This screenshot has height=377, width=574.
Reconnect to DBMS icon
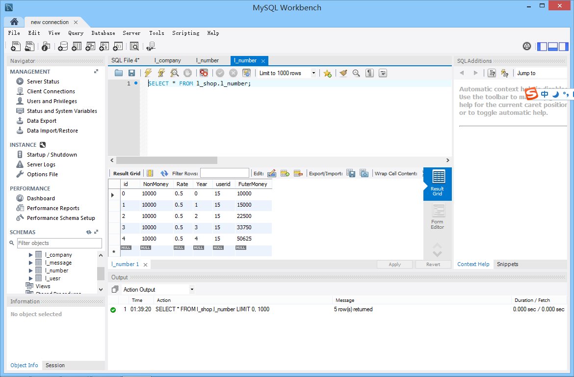point(151,46)
